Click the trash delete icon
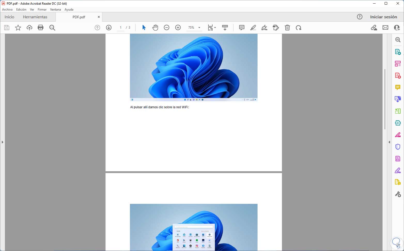 pyautogui.click(x=287, y=28)
